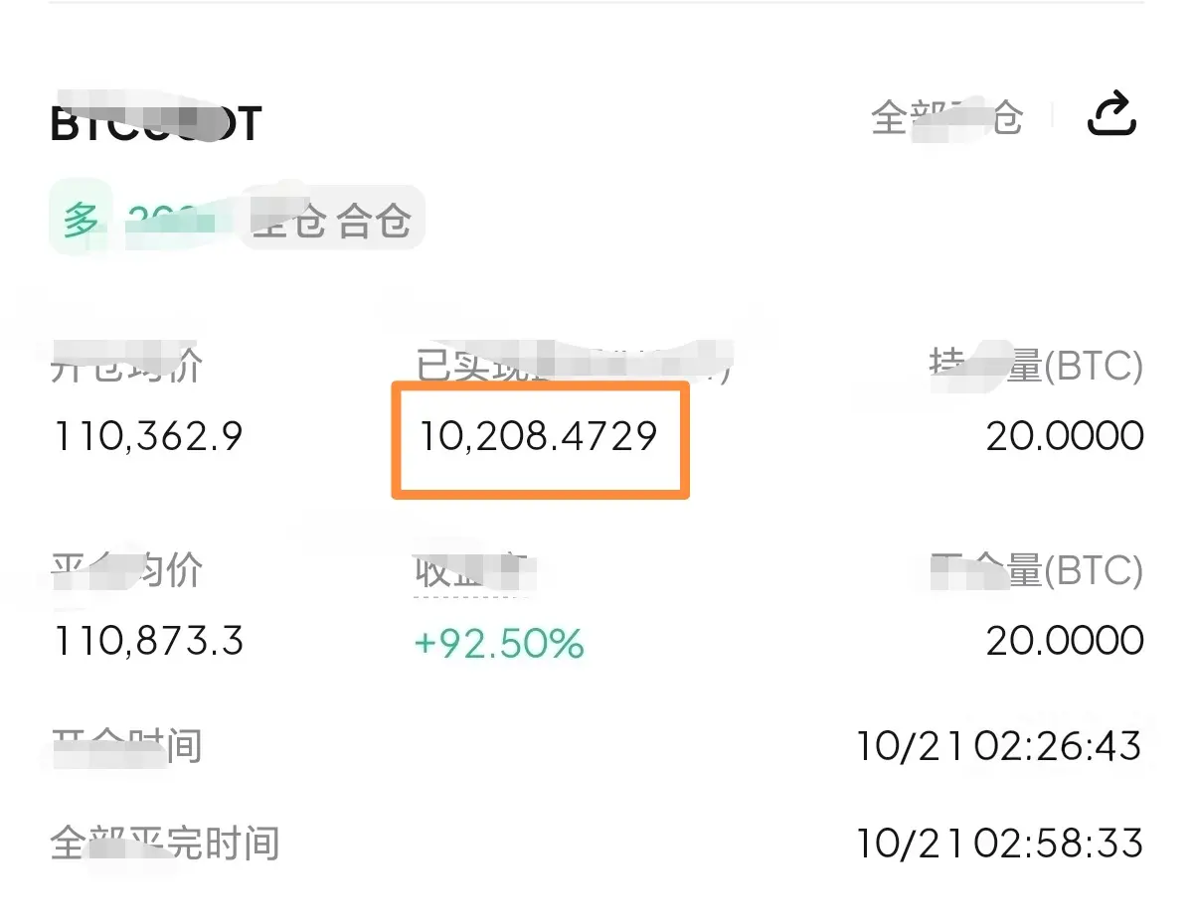This screenshot has height=923, width=1193.
Task: Click the open time 10/21 02:26:43
Action: pyautogui.click(x=999, y=747)
